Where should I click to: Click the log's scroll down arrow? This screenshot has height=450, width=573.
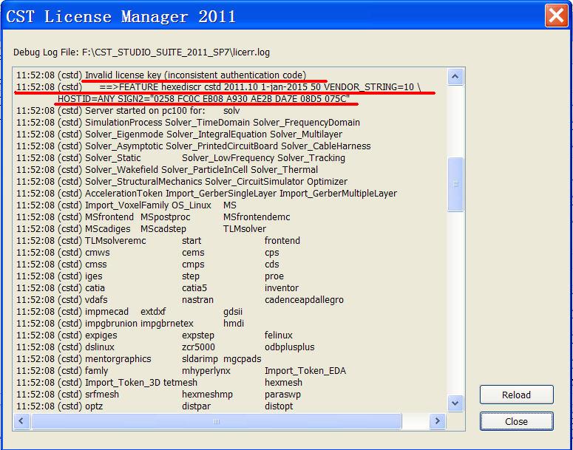[455, 403]
